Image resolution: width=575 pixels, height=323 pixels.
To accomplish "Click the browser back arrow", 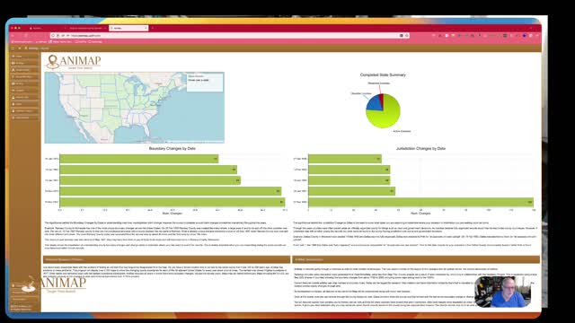I will (13, 36).
